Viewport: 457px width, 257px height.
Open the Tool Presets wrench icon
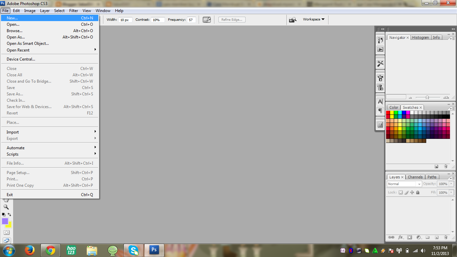(380, 64)
